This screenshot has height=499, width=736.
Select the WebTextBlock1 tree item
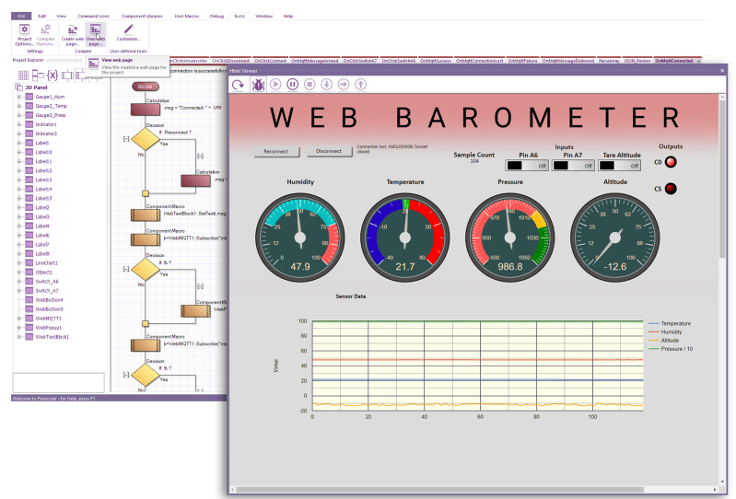click(53, 337)
